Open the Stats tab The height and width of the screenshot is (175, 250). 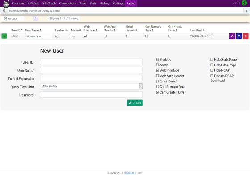(x=93, y=4)
